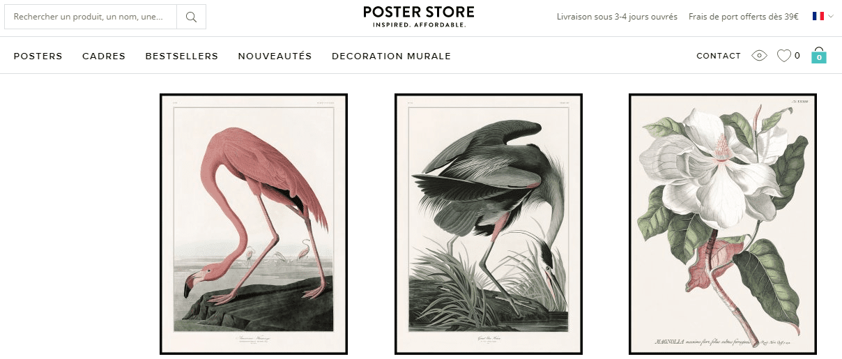Click the wishlist count number
The width and height of the screenshot is (842, 359).
point(797,56)
